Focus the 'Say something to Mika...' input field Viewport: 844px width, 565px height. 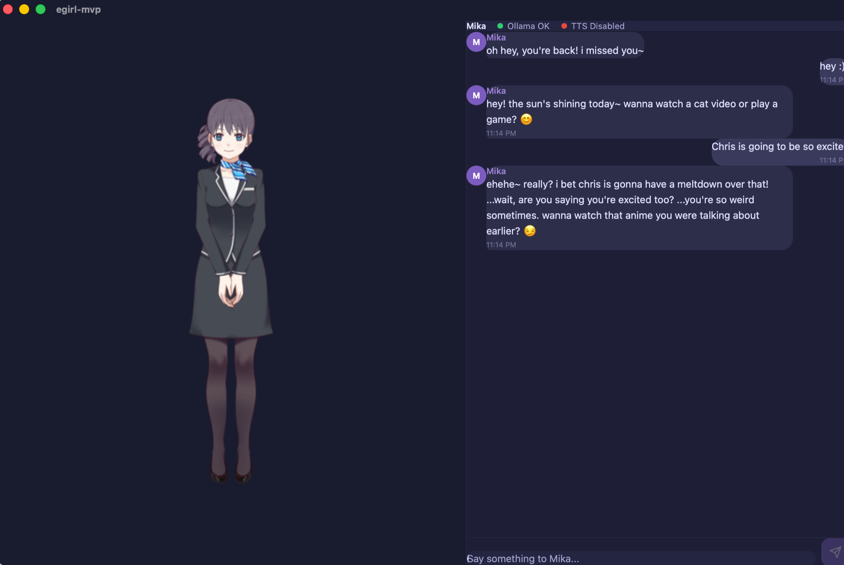pos(641,558)
